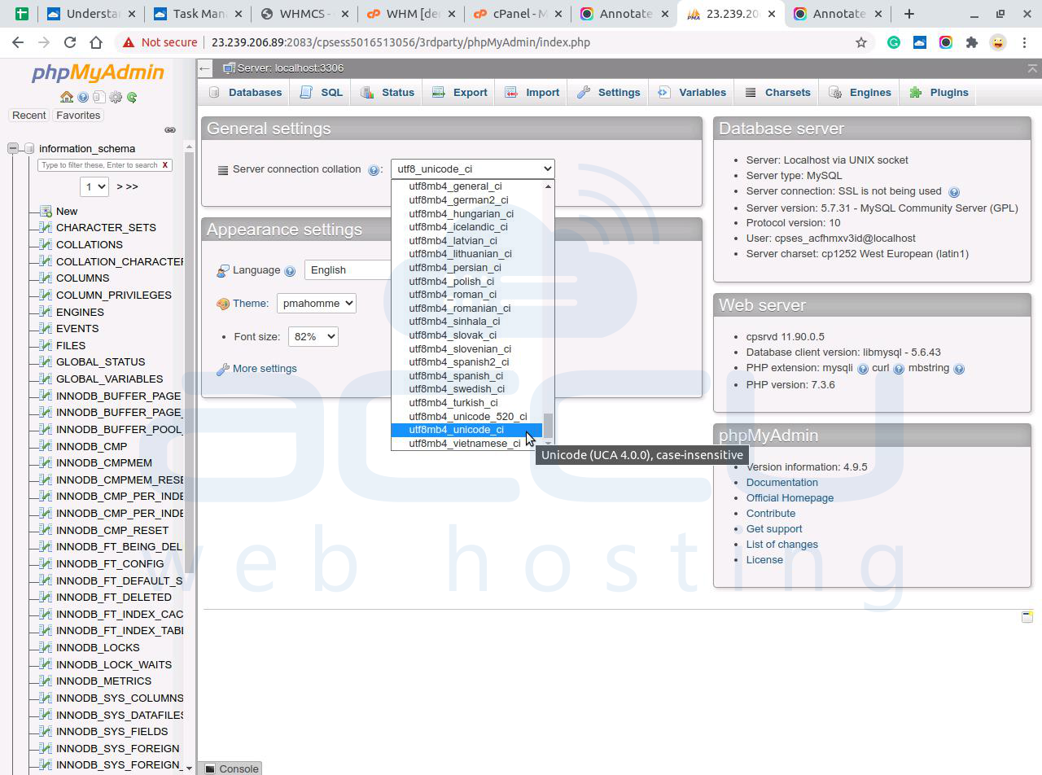The width and height of the screenshot is (1042, 775).
Task: Select utf8mb4_unicode_520_ci option
Action: pos(466,416)
